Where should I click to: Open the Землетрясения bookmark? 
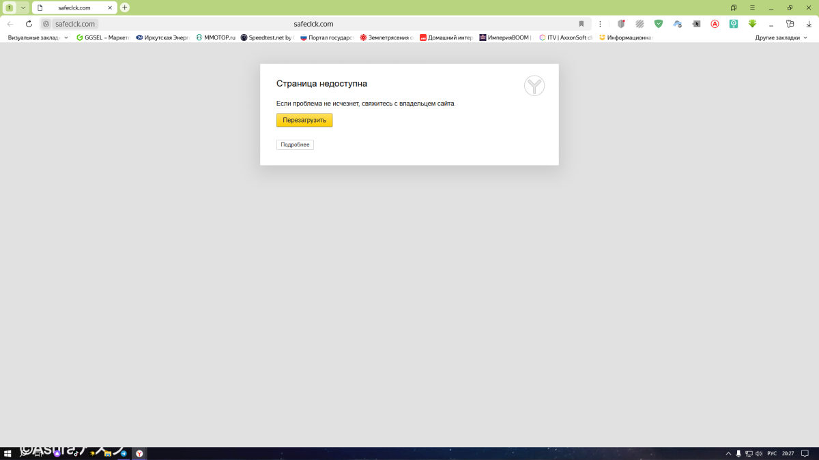coord(386,37)
